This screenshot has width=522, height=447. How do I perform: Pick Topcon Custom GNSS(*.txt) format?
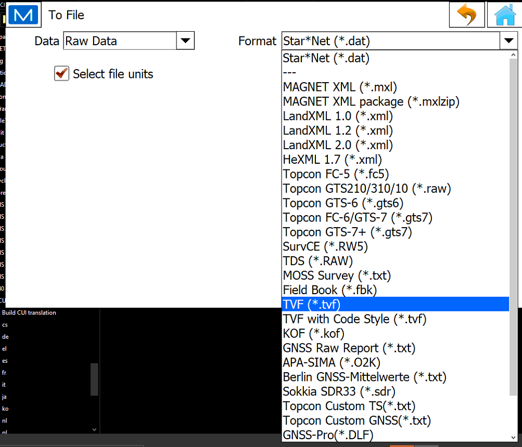tap(396, 420)
